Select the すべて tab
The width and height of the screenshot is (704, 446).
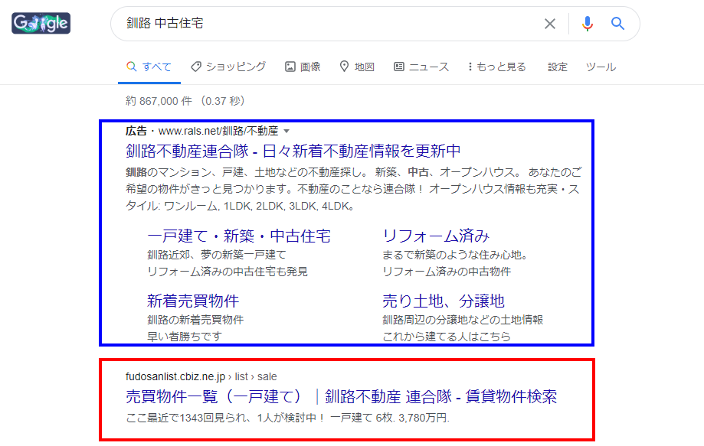tap(149, 67)
